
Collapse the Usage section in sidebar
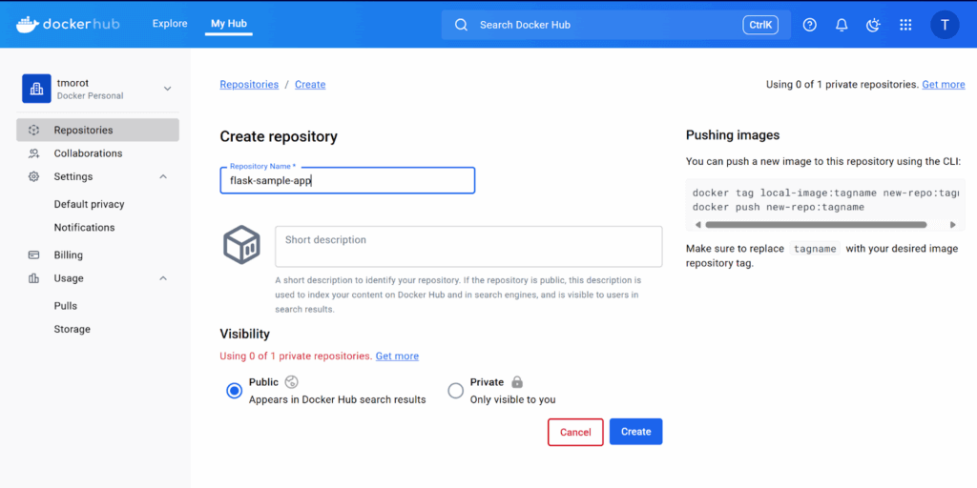point(163,278)
